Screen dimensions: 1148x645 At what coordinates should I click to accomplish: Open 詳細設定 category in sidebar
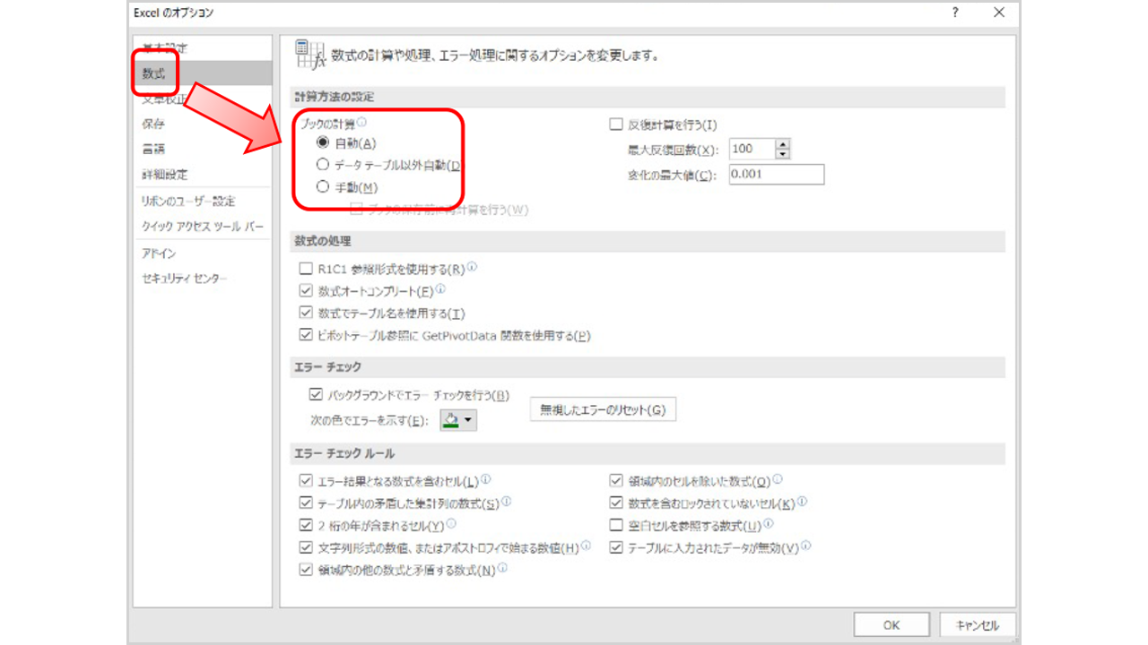tap(164, 175)
